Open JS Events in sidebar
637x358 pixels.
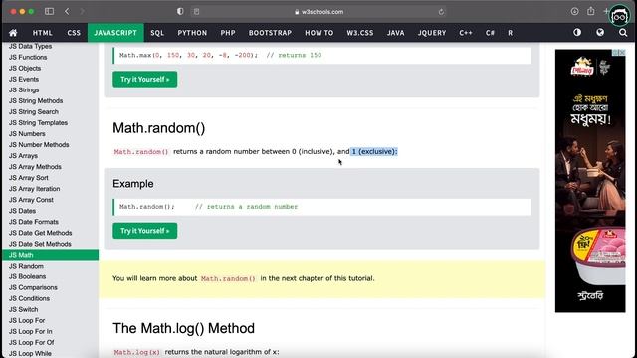(x=24, y=80)
